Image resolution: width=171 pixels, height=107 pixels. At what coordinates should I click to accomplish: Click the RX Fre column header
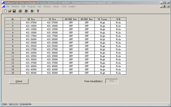[x=31, y=19]
